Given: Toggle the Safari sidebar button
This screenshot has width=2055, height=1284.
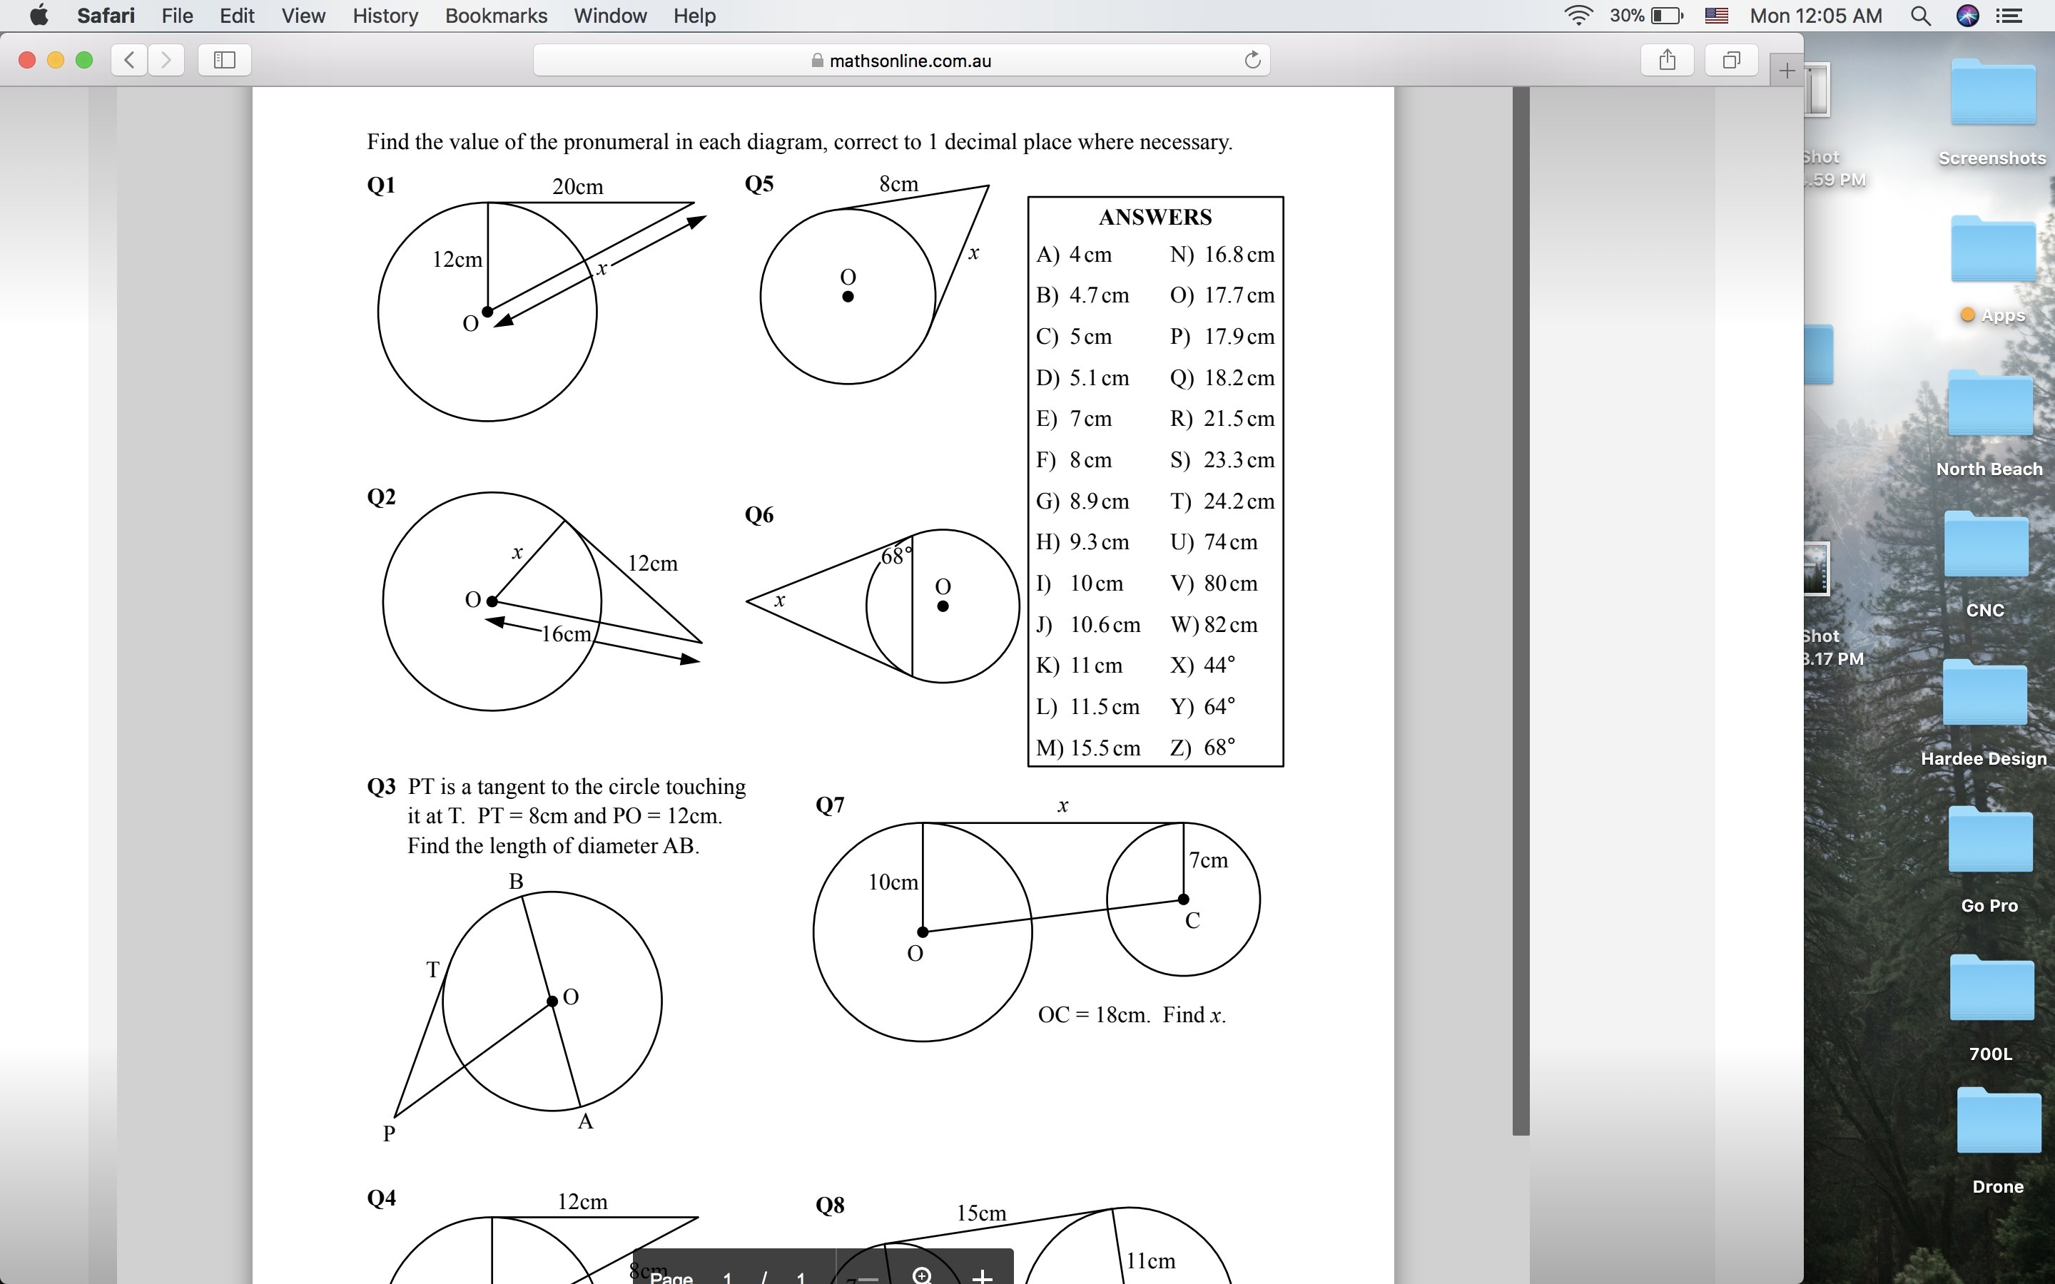Looking at the screenshot, I should (224, 59).
